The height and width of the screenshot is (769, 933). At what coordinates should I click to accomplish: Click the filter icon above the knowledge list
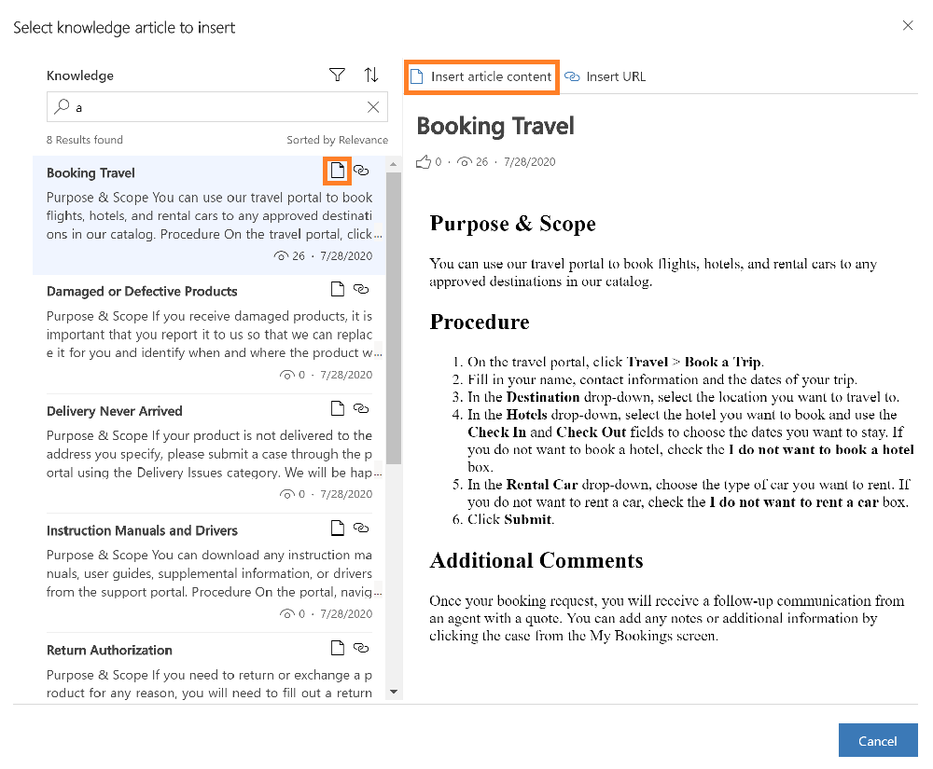tap(337, 75)
